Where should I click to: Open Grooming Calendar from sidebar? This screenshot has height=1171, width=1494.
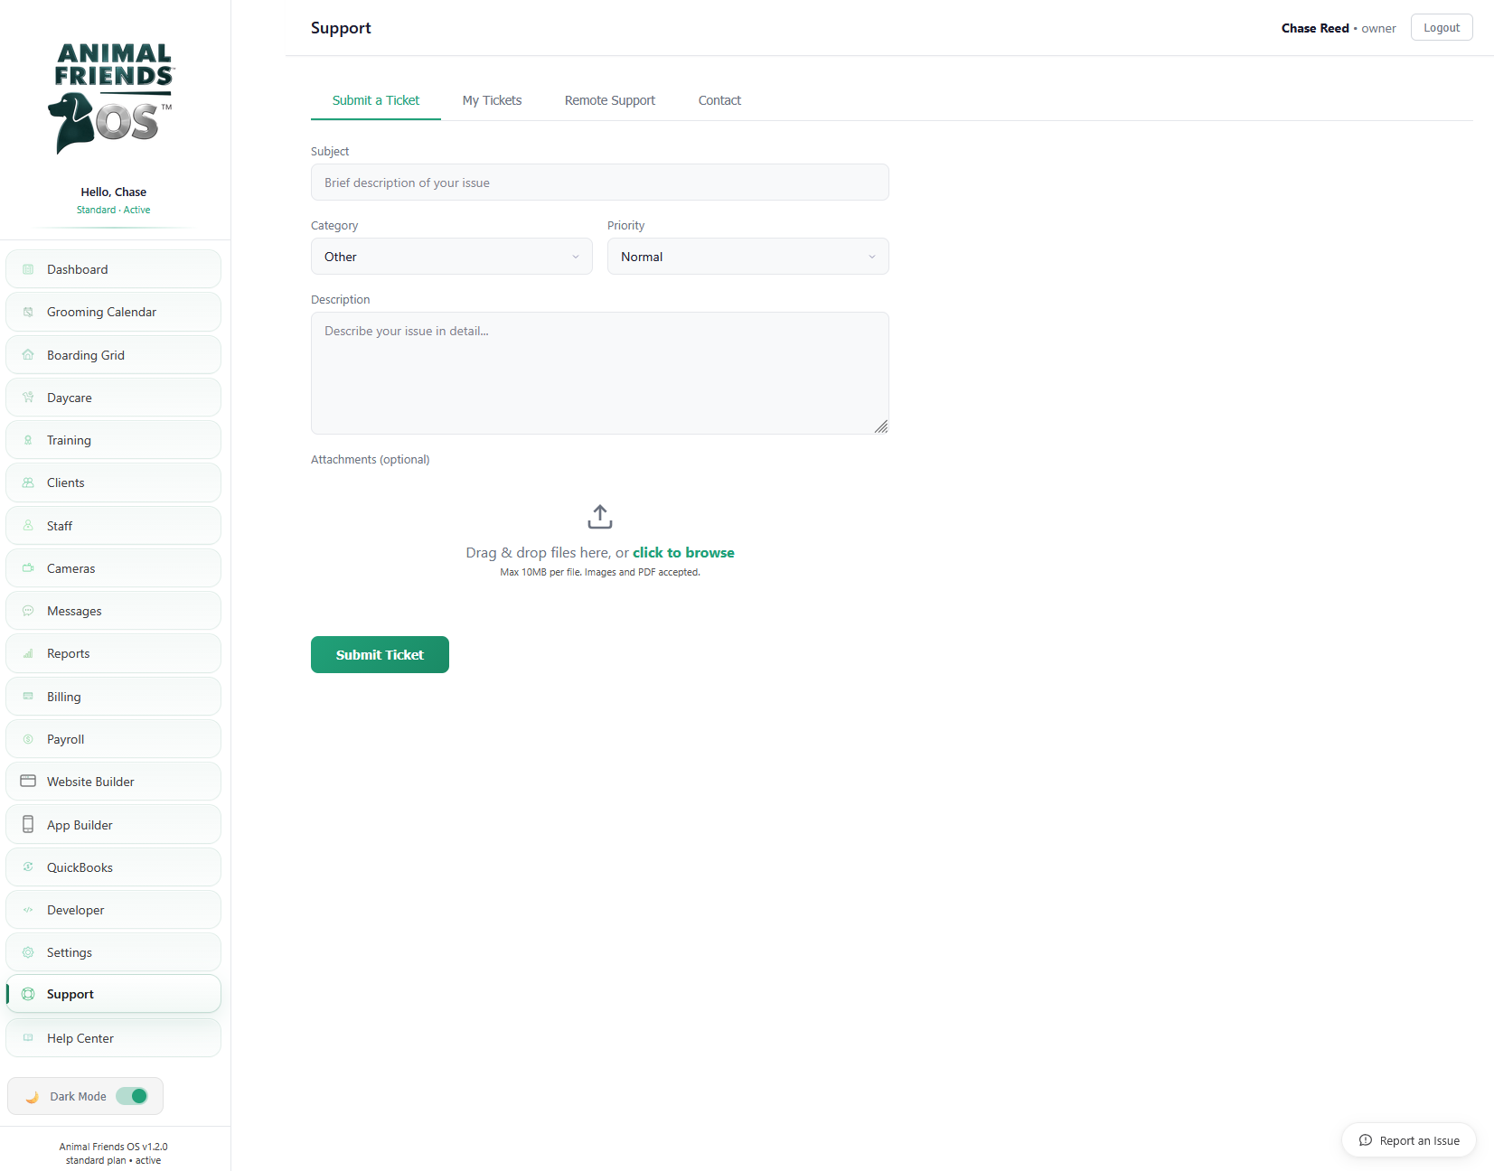click(113, 312)
